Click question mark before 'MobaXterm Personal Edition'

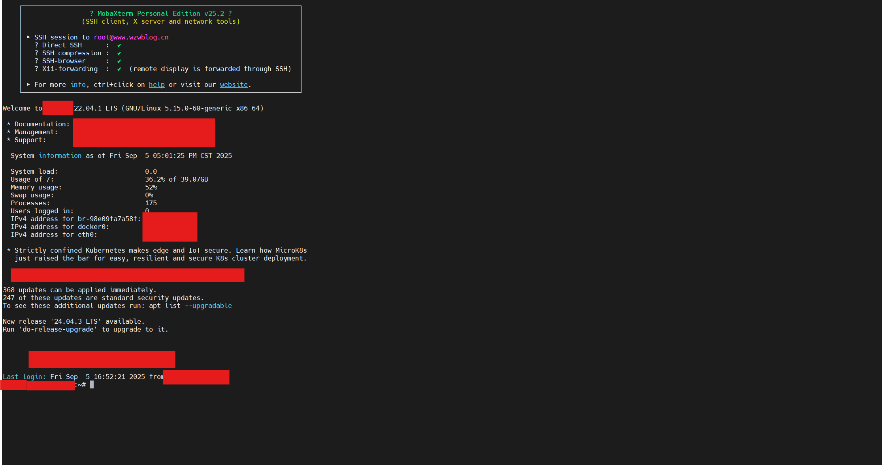click(x=92, y=13)
